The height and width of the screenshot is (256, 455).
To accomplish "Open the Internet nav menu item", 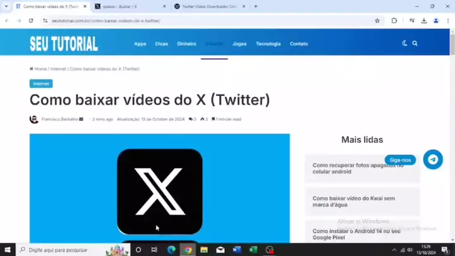I will click(214, 44).
